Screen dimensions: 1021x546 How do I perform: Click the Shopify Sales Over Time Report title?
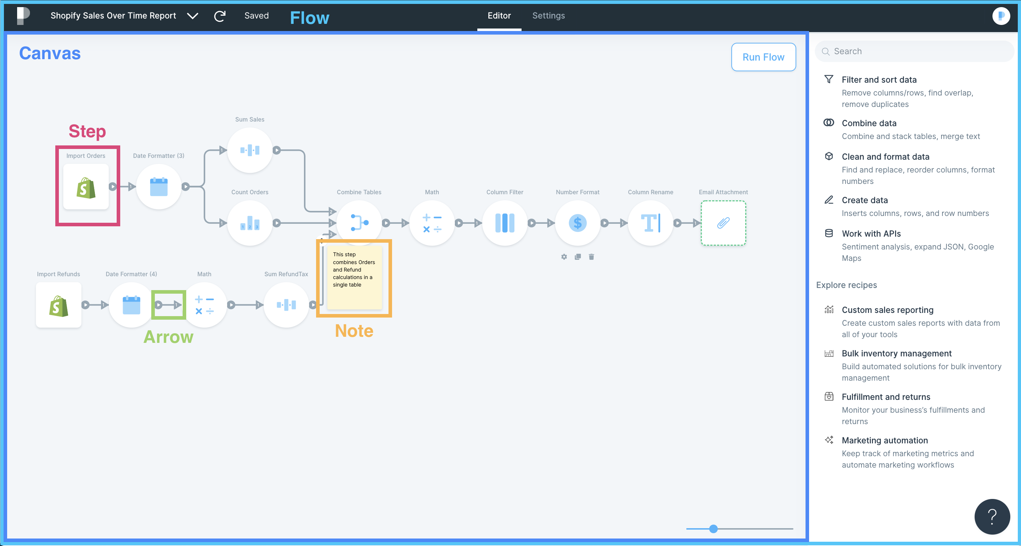coord(113,15)
